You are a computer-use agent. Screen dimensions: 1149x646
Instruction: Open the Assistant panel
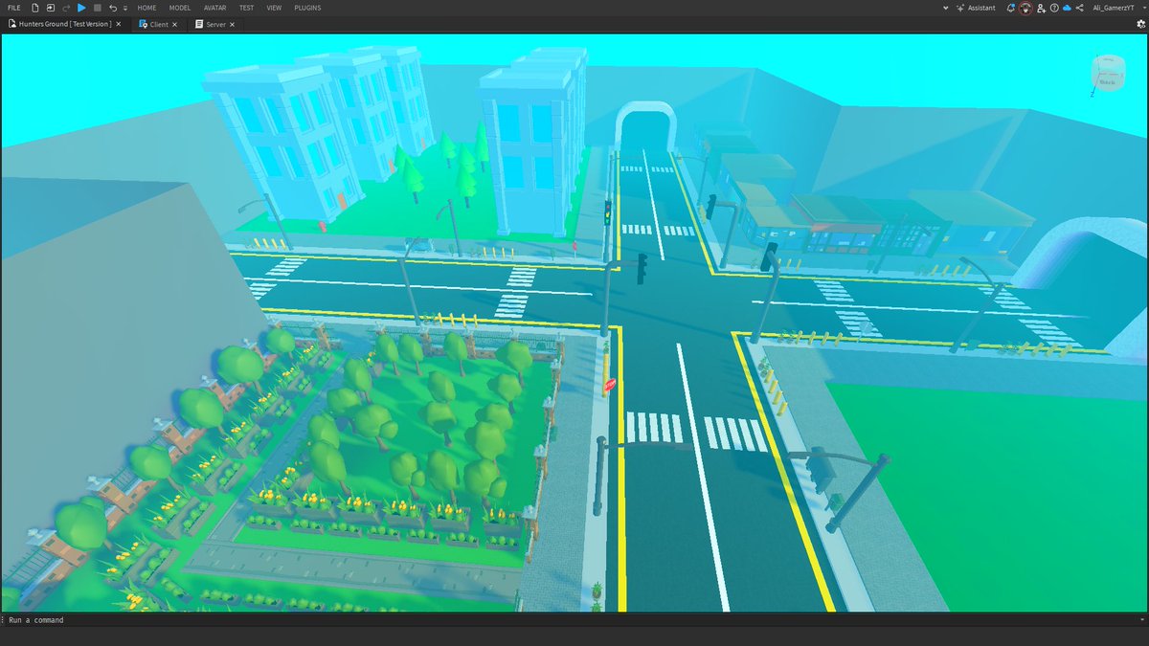[976, 8]
